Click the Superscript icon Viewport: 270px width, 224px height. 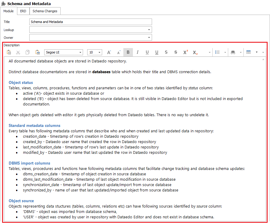[185, 52]
